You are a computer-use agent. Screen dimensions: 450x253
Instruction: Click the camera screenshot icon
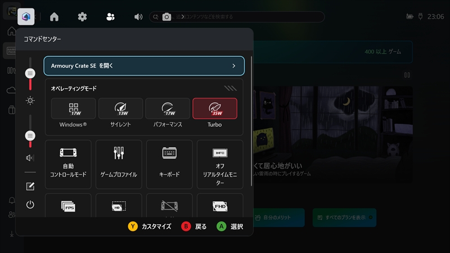tap(166, 17)
